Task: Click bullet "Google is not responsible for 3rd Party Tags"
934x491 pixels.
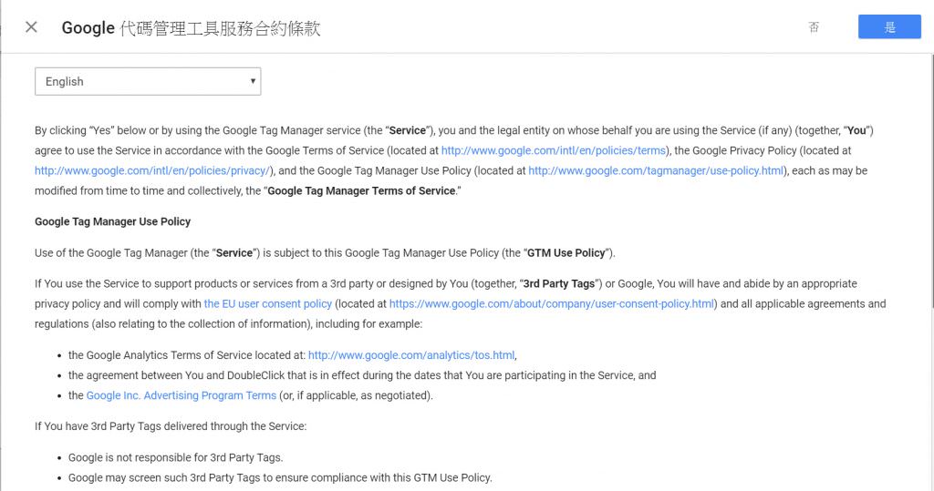Action: click(x=175, y=457)
